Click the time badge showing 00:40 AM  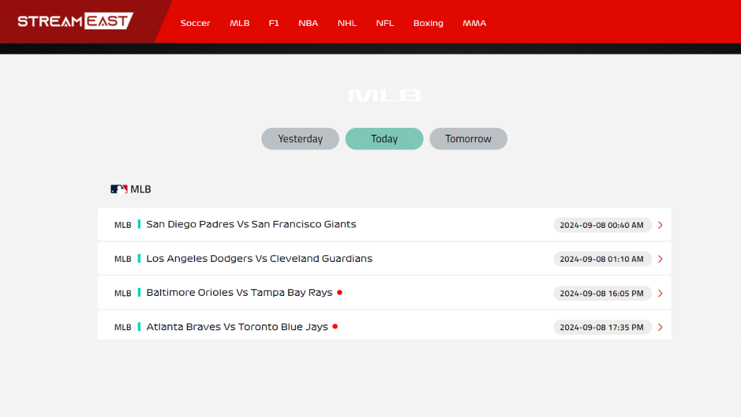(602, 225)
